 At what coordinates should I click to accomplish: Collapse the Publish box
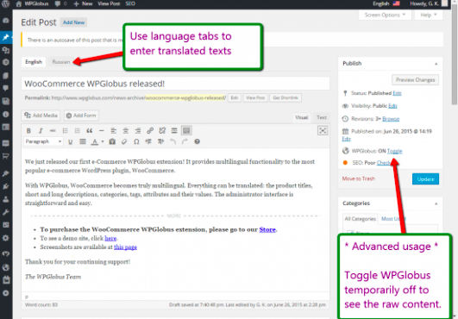click(436, 64)
